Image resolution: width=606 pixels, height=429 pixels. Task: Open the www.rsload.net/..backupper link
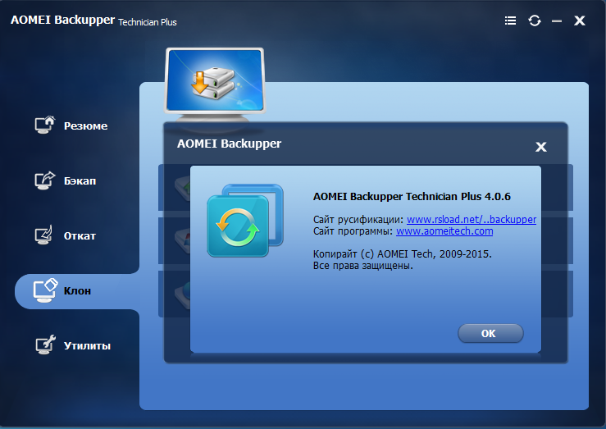click(472, 220)
